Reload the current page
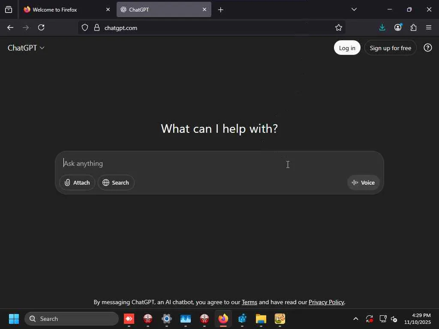This screenshot has height=329, width=439. coord(41,27)
